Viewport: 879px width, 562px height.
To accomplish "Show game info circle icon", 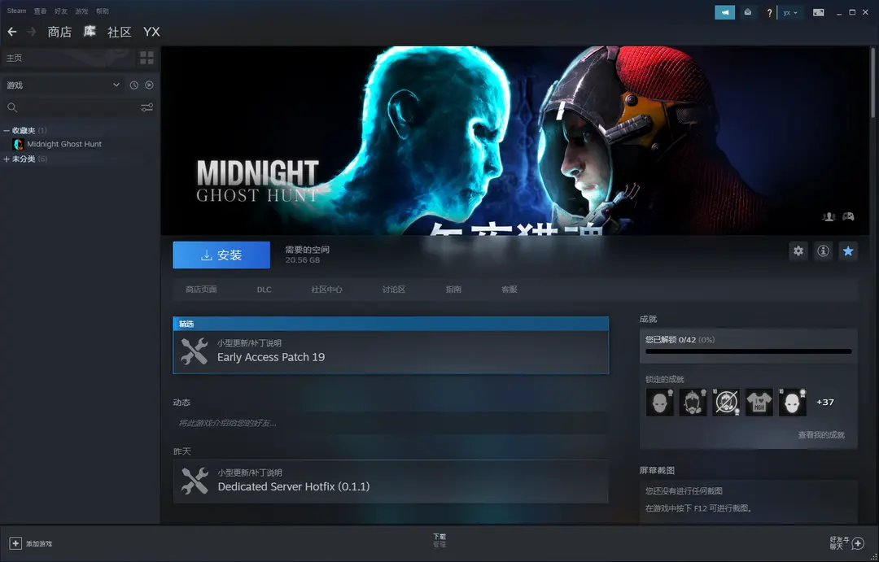I will (823, 251).
